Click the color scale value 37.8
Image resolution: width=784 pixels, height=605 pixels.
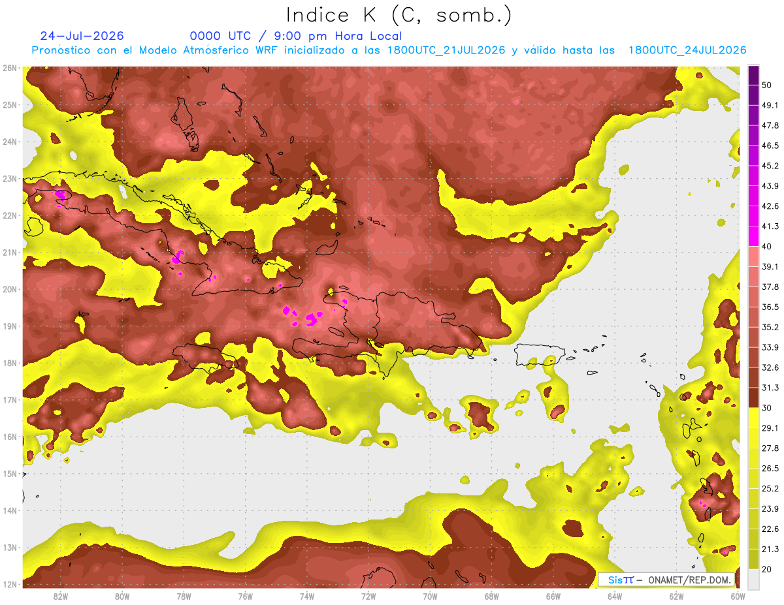(x=770, y=287)
